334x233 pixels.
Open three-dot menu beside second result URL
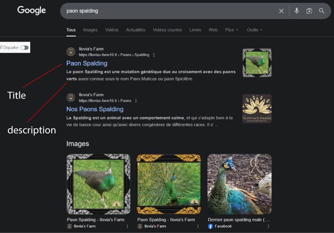pos(136,101)
